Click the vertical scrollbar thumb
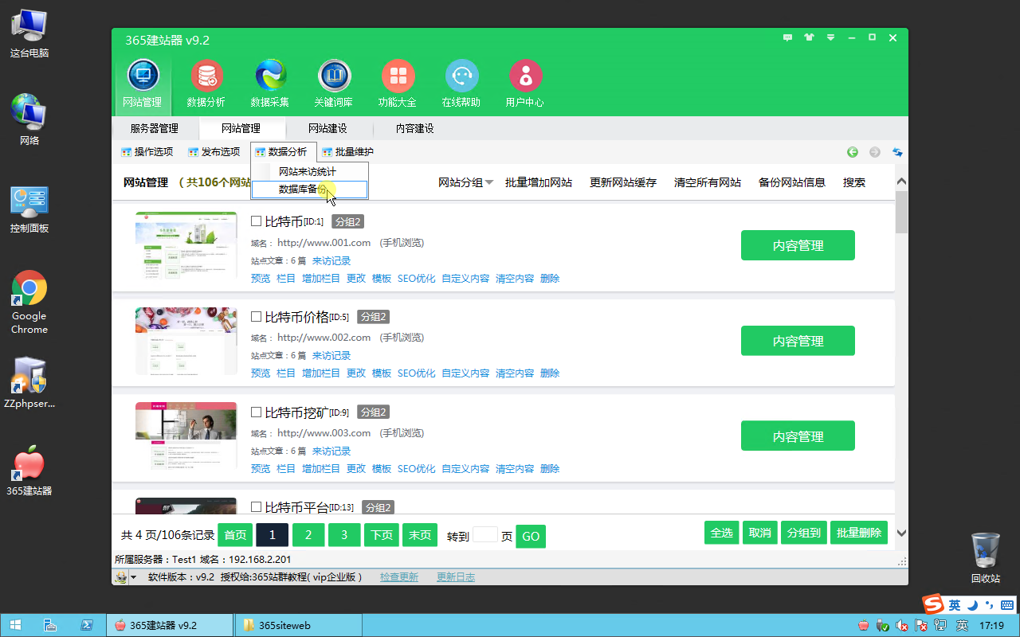Viewport: 1020px width, 637px height. (x=901, y=212)
